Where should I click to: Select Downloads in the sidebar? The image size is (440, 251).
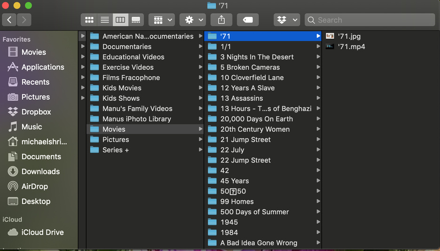(40, 172)
